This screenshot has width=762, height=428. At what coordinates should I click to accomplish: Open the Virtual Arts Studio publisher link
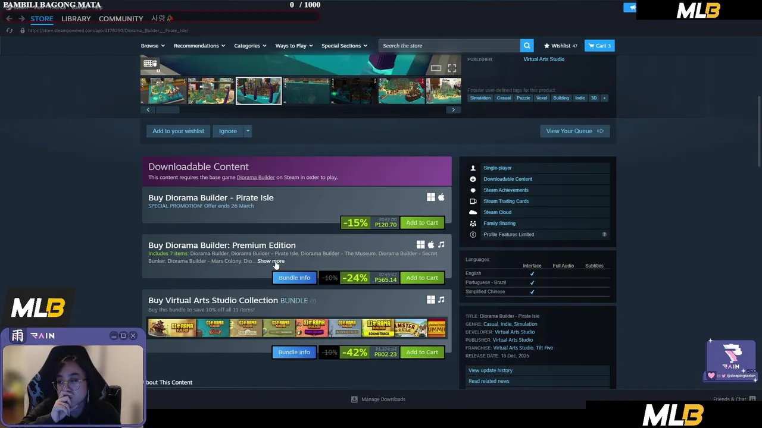tap(544, 59)
